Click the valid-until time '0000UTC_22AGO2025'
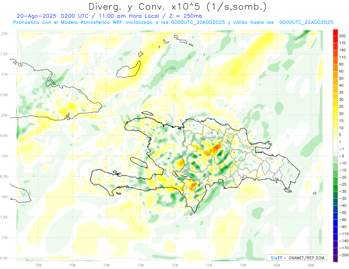The height and width of the screenshot is (269, 349). pos(306,22)
